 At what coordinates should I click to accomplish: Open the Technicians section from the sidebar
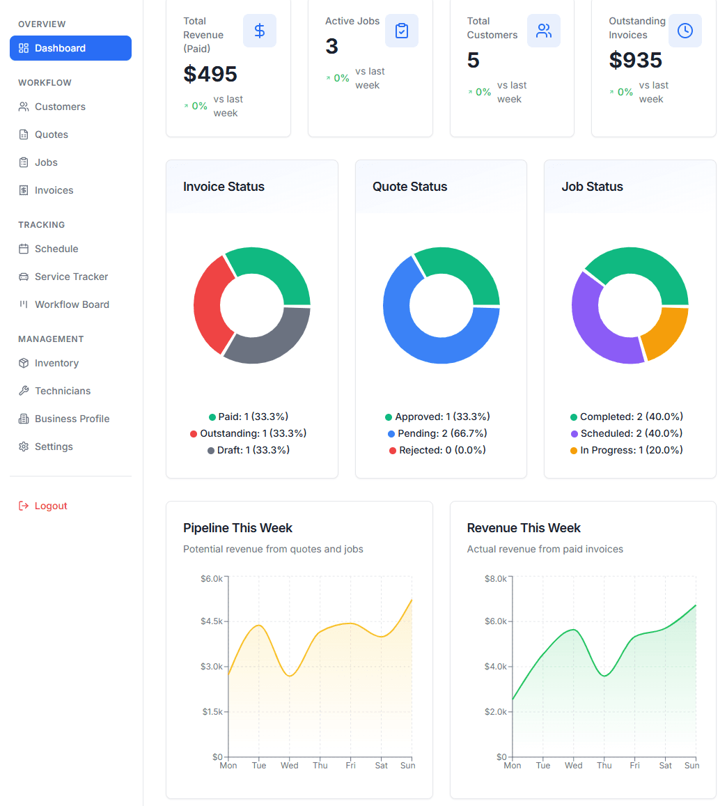[x=63, y=391]
